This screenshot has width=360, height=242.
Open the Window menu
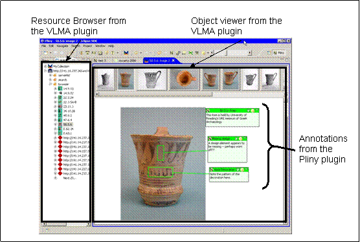100,46
